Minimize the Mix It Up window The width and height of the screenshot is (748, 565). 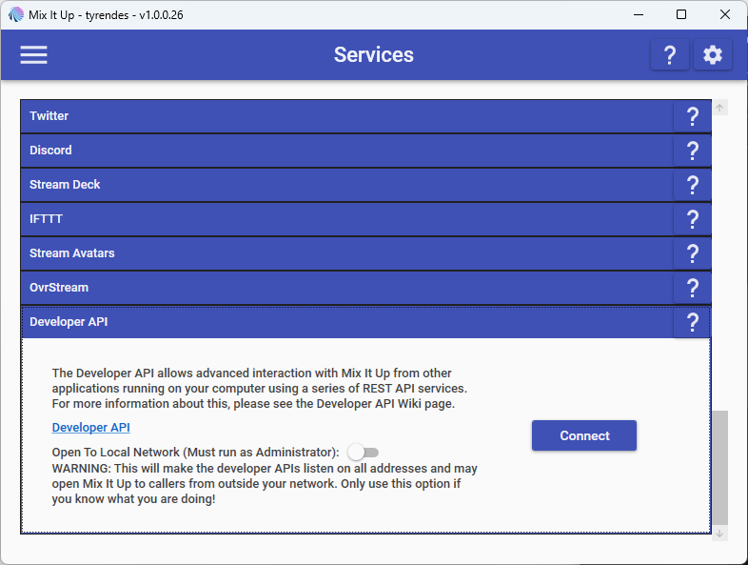pyautogui.click(x=639, y=15)
